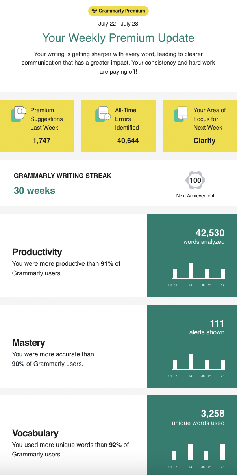Click the 111 alerts shown figure
Screen dimensions: 237x475
217,323
